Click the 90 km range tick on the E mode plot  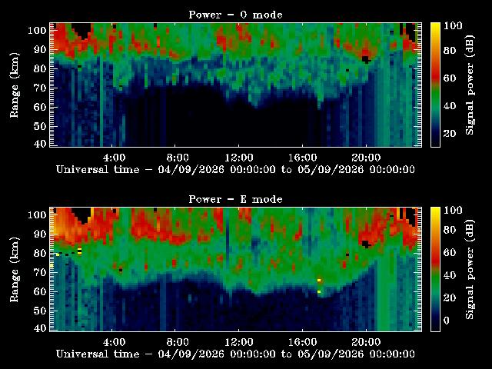pyautogui.click(x=40, y=234)
